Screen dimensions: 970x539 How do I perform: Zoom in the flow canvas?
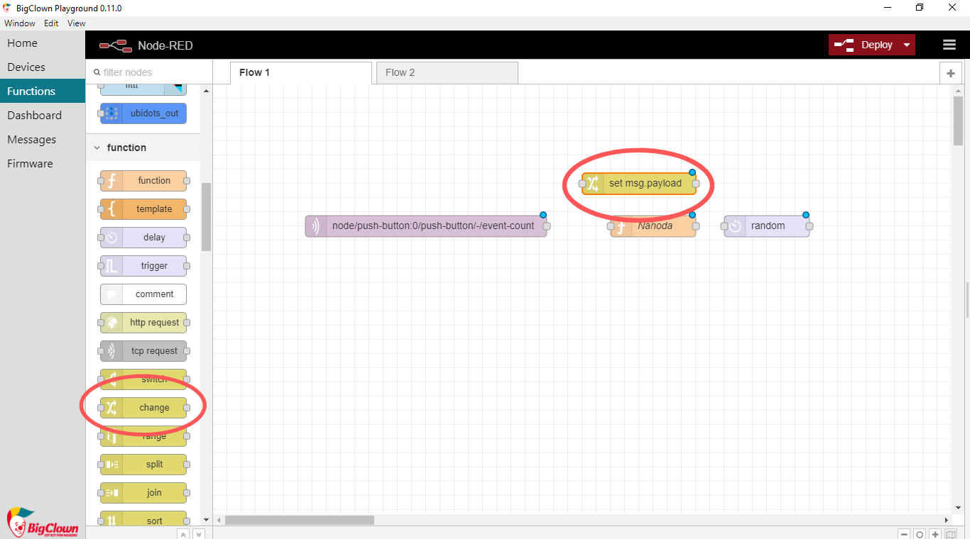(935, 534)
